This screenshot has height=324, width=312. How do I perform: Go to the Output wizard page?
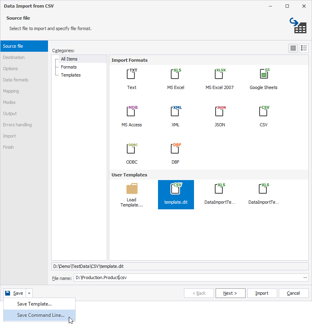(24, 113)
